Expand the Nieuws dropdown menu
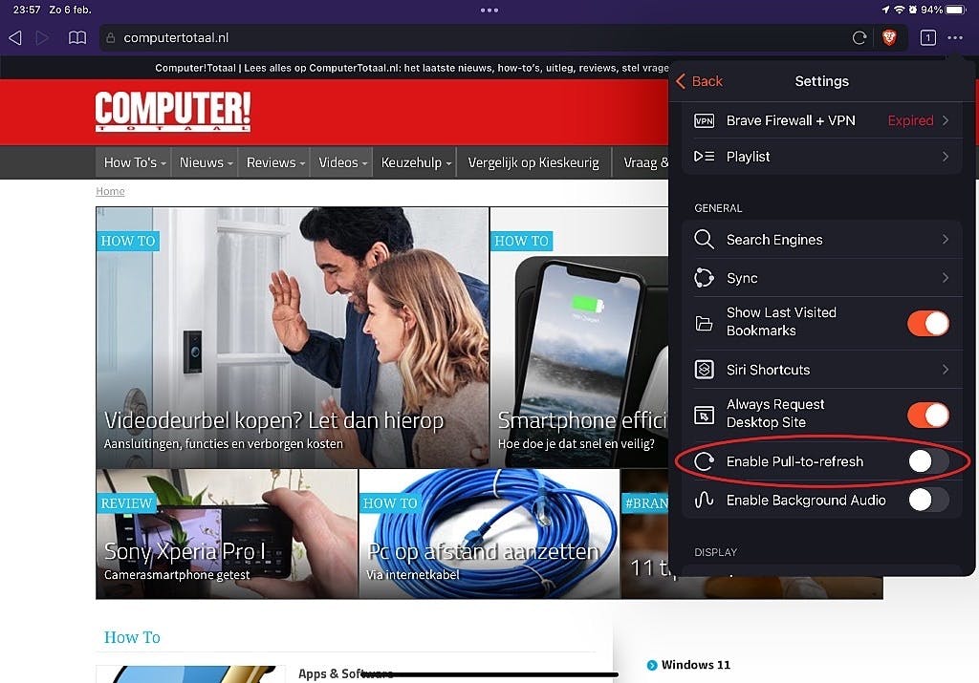 tap(206, 162)
